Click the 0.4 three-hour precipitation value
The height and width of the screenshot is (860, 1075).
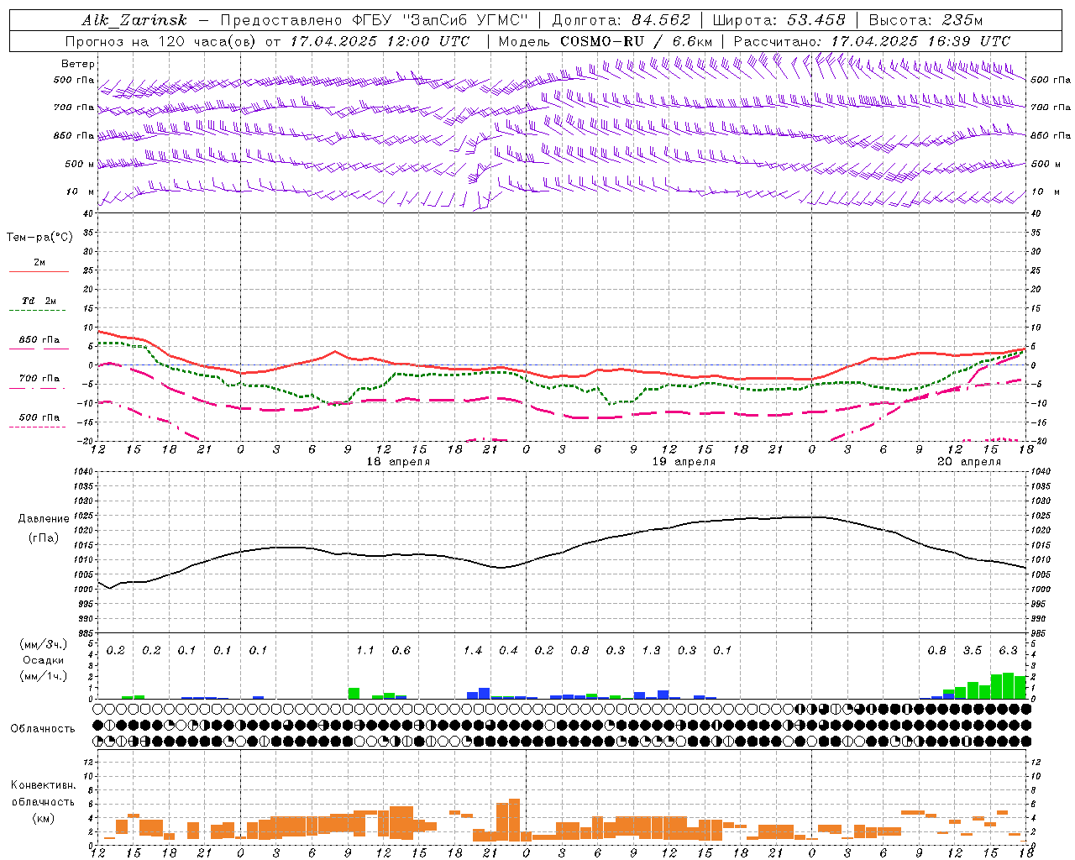509,651
